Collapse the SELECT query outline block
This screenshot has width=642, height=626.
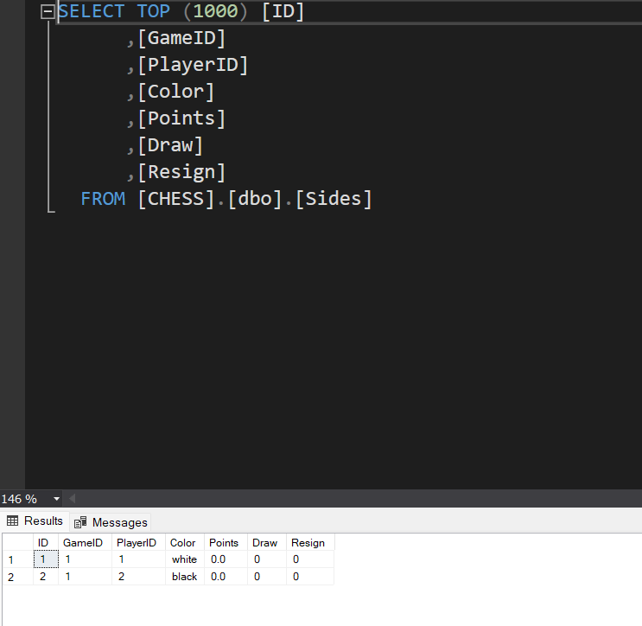(x=48, y=11)
